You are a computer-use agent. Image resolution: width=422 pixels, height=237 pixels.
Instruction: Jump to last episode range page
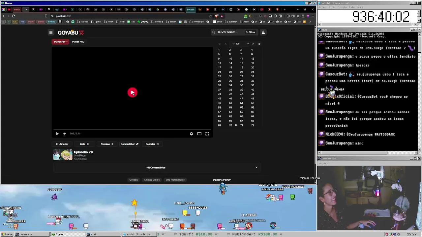259,44
